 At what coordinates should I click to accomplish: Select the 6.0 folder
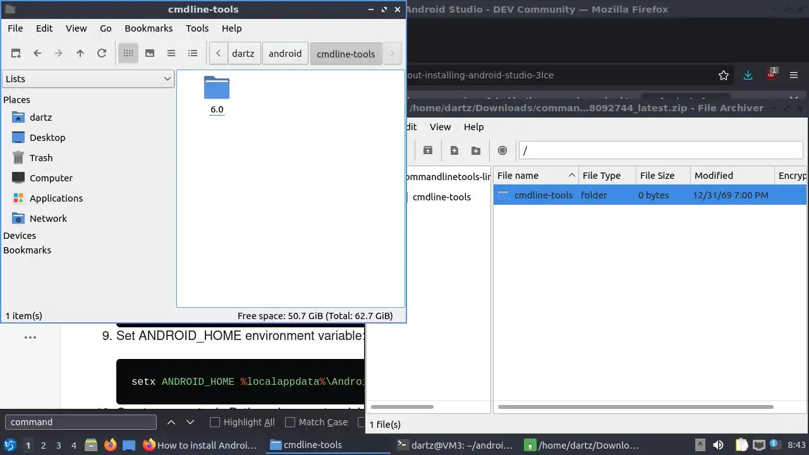(x=217, y=95)
